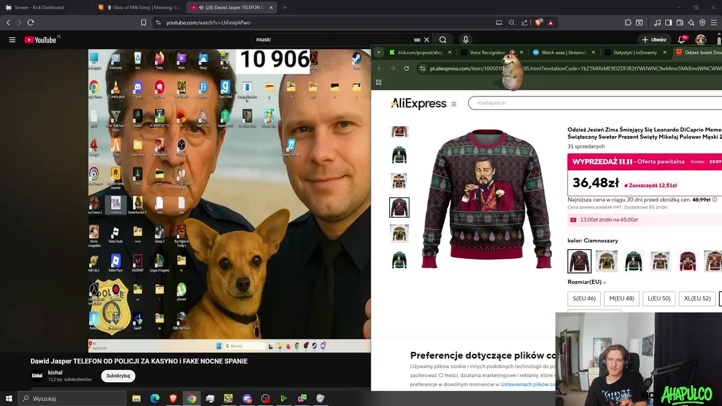Focus AliExpress search field madagascar
The height and width of the screenshot is (406, 722).
(x=595, y=103)
